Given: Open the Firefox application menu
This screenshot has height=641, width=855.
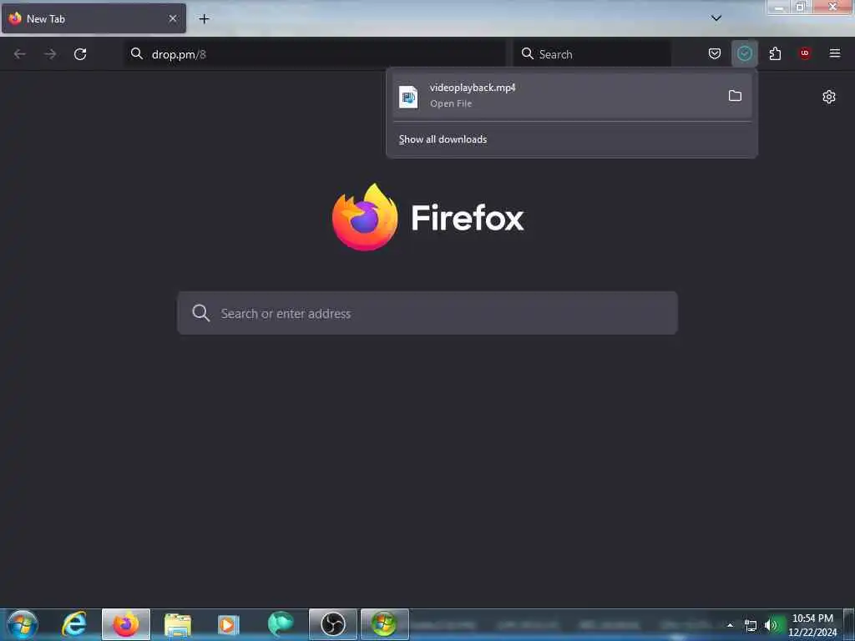Looking at the screenshot, I should 834,53.
